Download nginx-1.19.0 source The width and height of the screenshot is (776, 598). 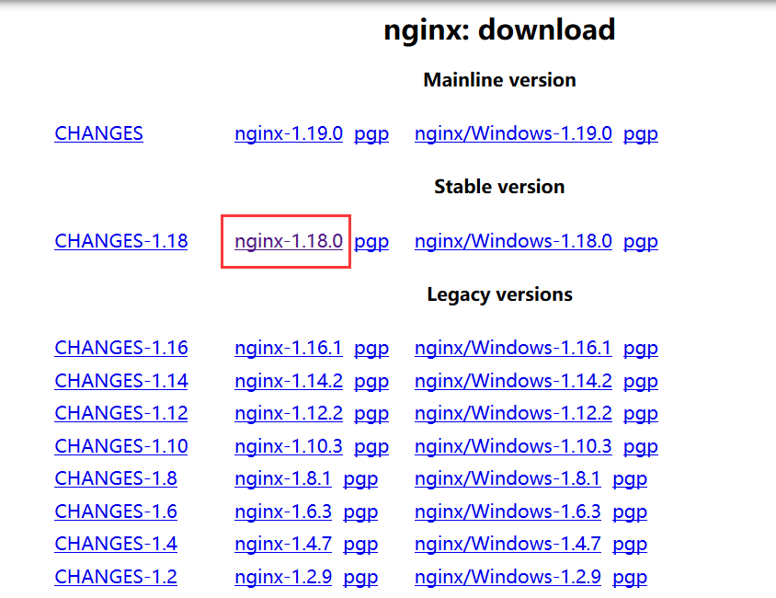(x=289, y=133)
